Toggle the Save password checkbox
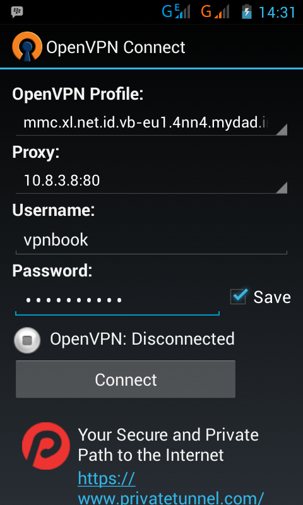The image size is (303, 505). point(239,297)
